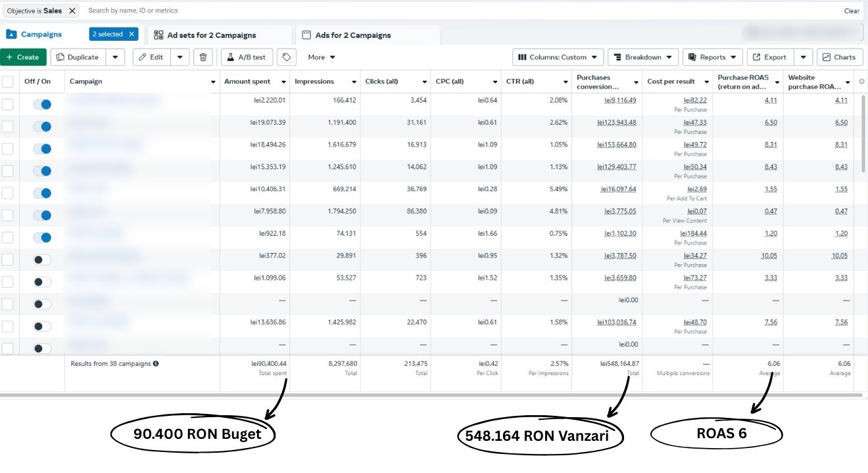
Task: Turn on the campaign spending lei377.02
Action: tap(42, 259)
